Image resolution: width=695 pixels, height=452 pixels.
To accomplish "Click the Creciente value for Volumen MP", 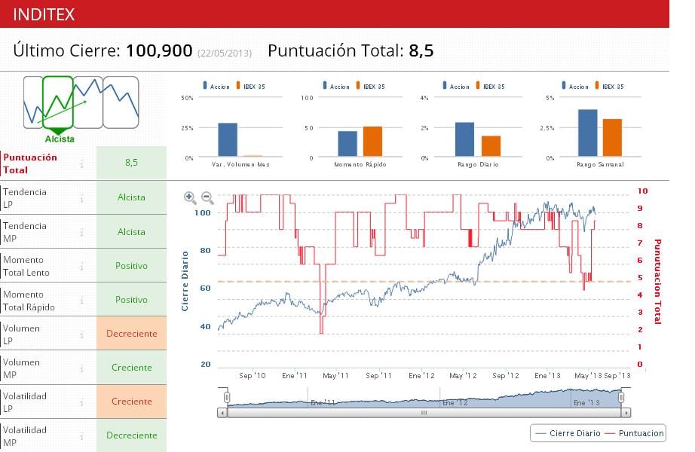I will pos(131,368).
